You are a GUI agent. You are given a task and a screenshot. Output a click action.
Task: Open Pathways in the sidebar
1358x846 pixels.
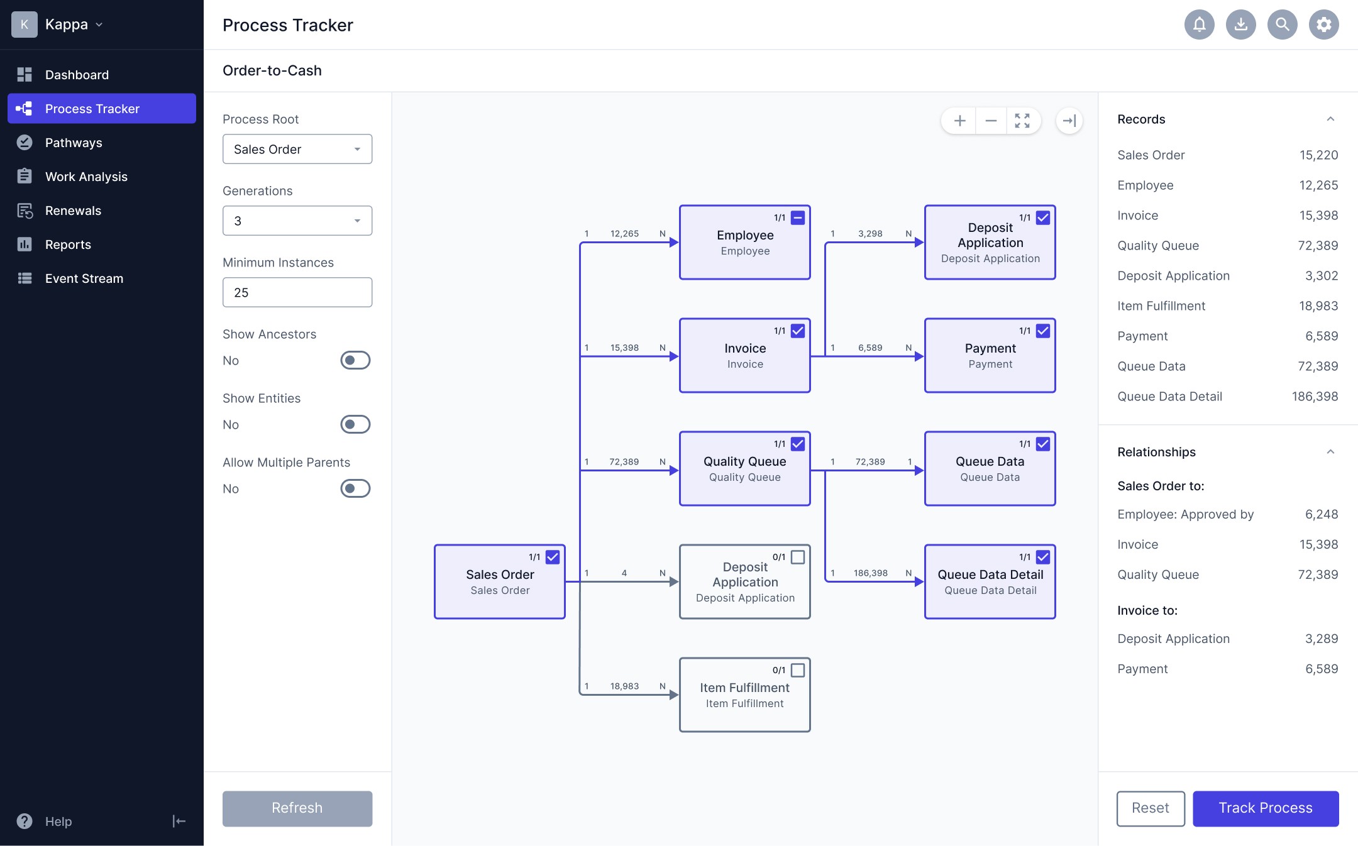[x=74, y=143]
